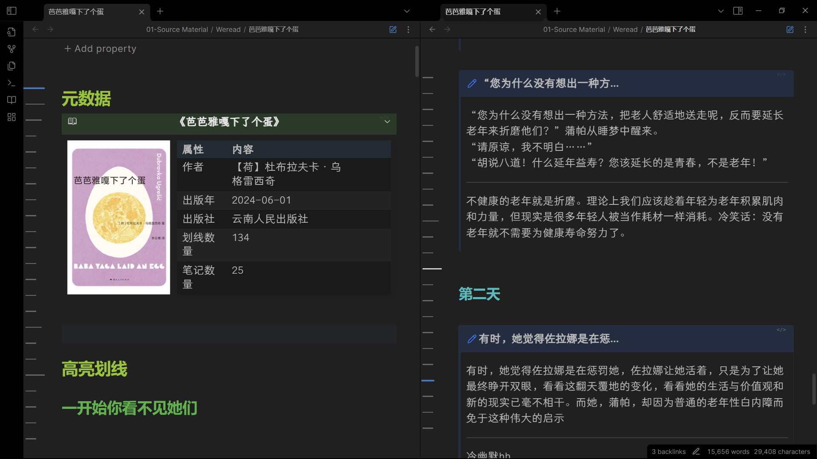Open Weread breadcrumb in left pane

point(228,29)
